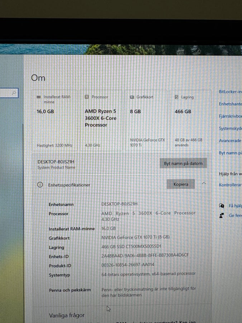Screen dimensions: 242x323
Task: Click the Ge feedback person icon
Action: (222, 215)
